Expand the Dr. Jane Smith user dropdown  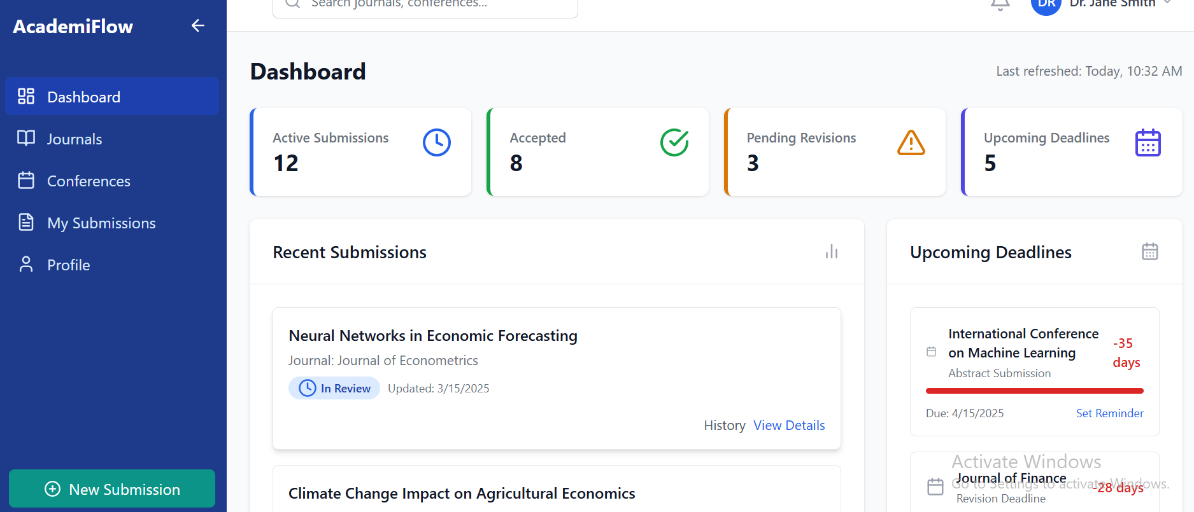point(1167,3)
